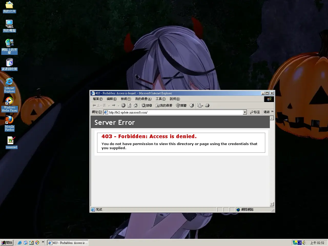Click the 連結 links label

(x=266, y=112)
